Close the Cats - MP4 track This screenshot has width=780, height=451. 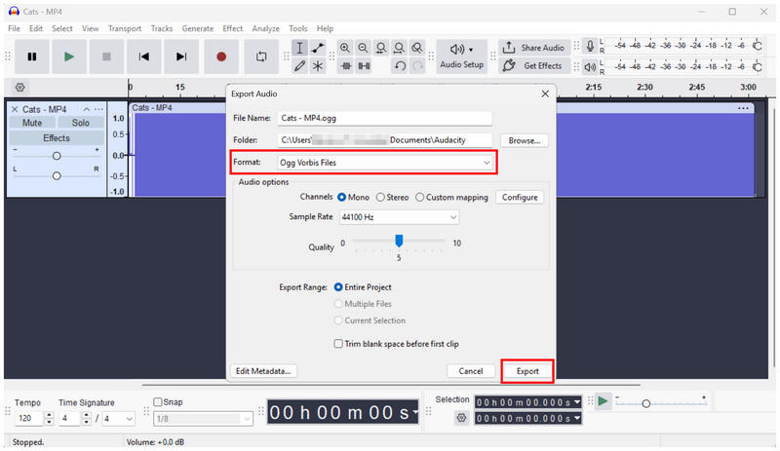[x=15, y=109]
